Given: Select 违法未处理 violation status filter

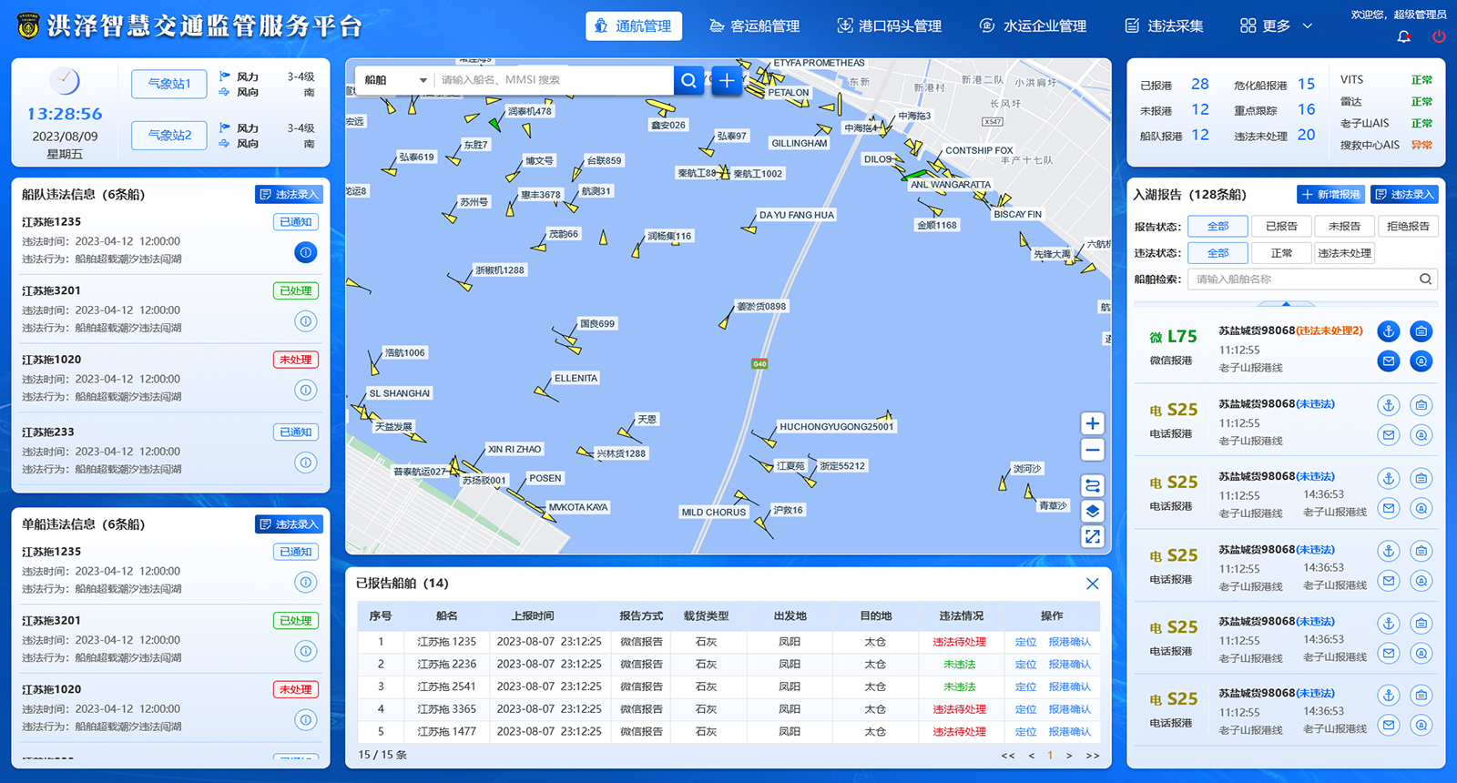Looking at the screenshot, I should 1343,253.
